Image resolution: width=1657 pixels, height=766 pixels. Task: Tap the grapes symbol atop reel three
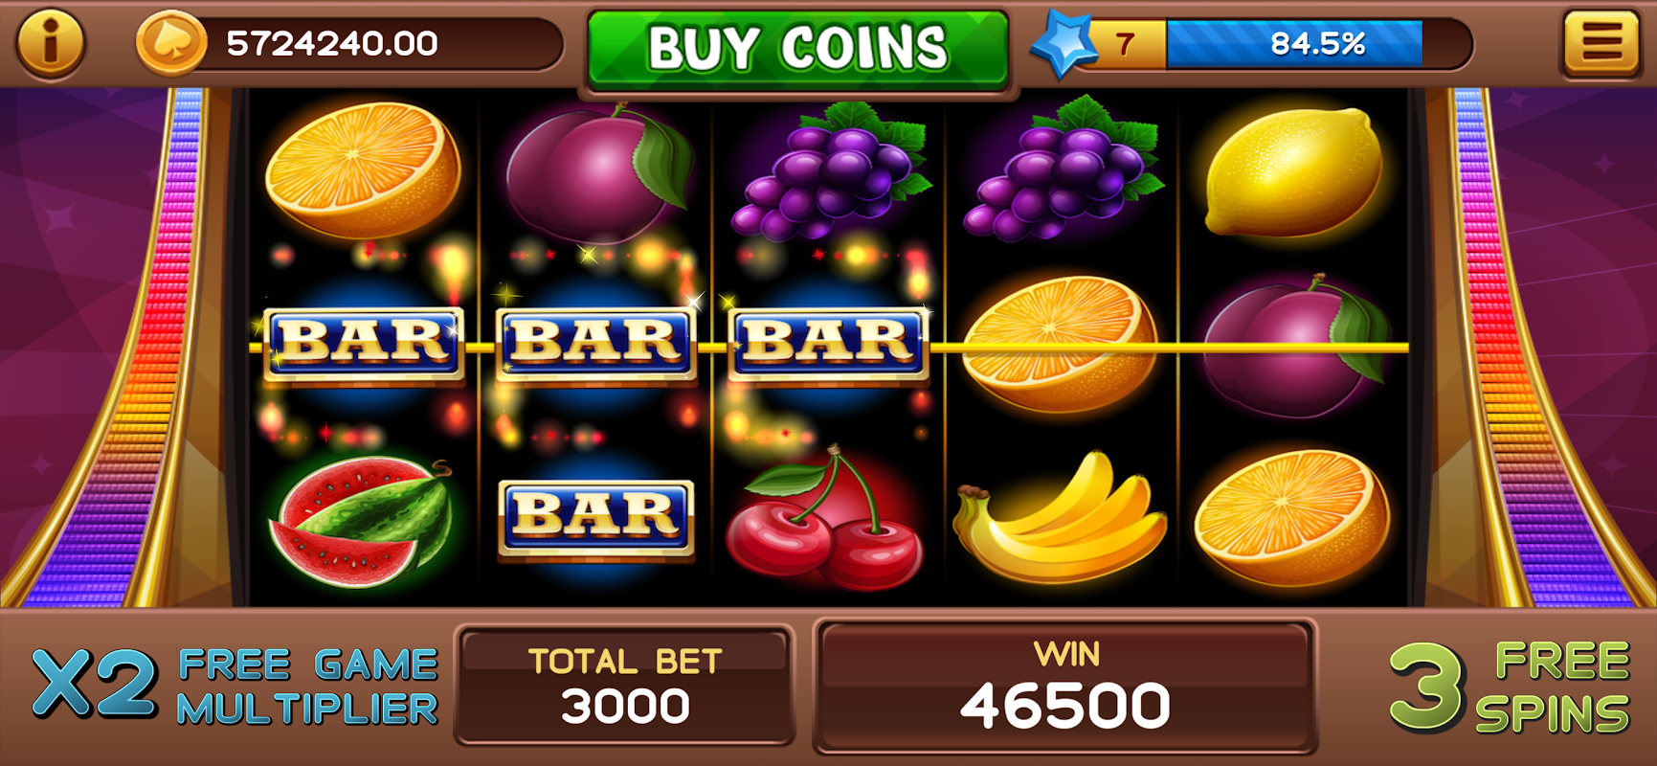click(829, 170)
